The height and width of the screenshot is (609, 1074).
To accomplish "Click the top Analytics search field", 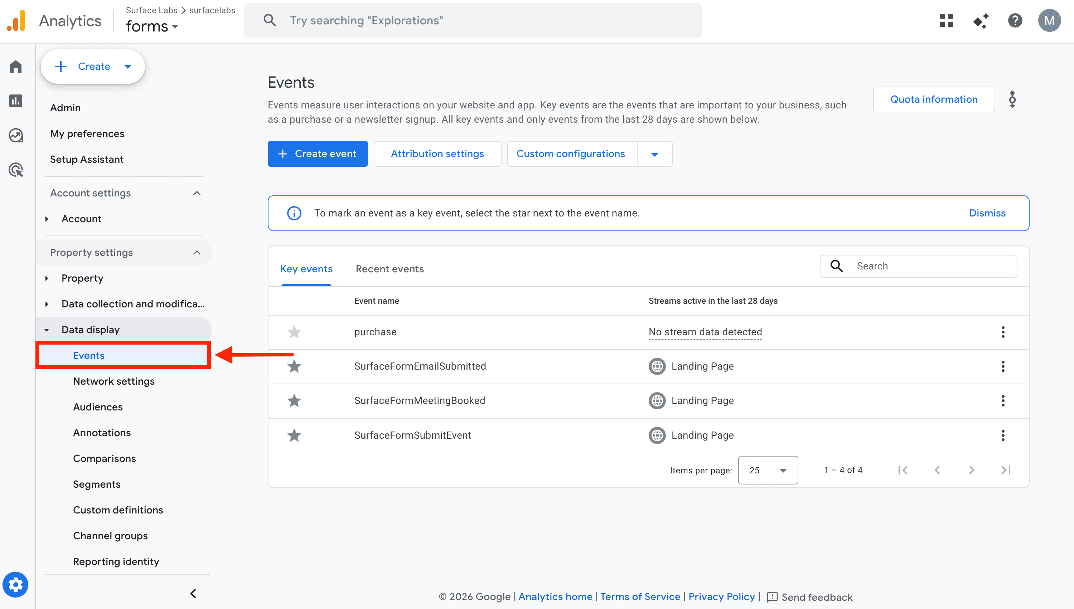I will (x=473, y=20).
